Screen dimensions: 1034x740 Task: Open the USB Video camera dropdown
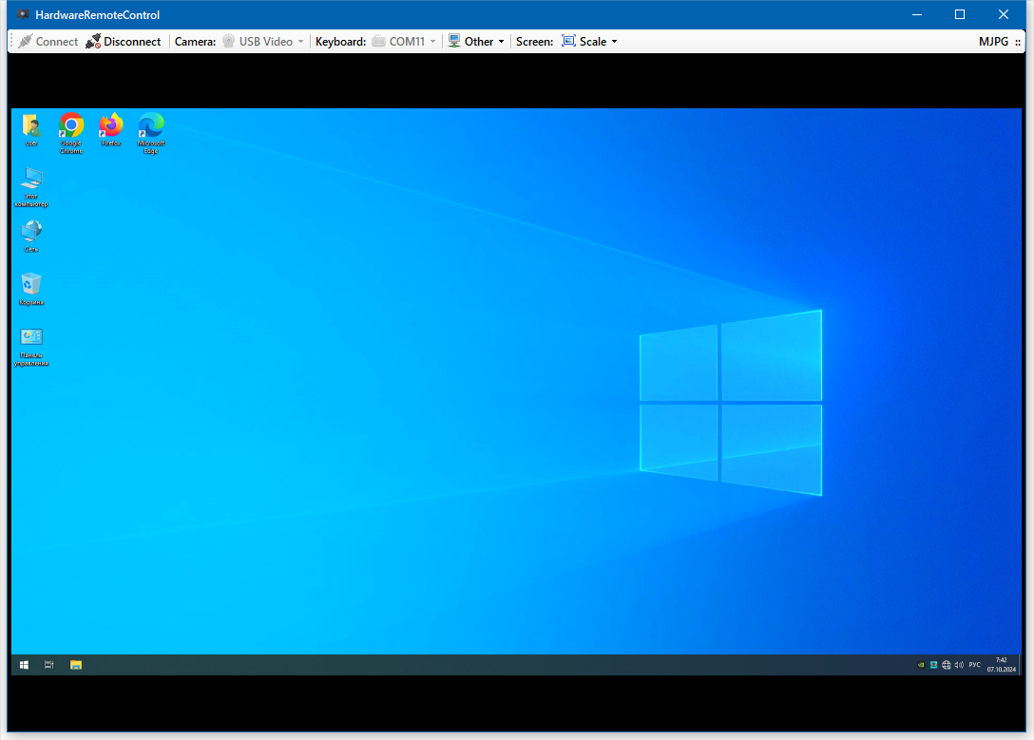(263, 42)
